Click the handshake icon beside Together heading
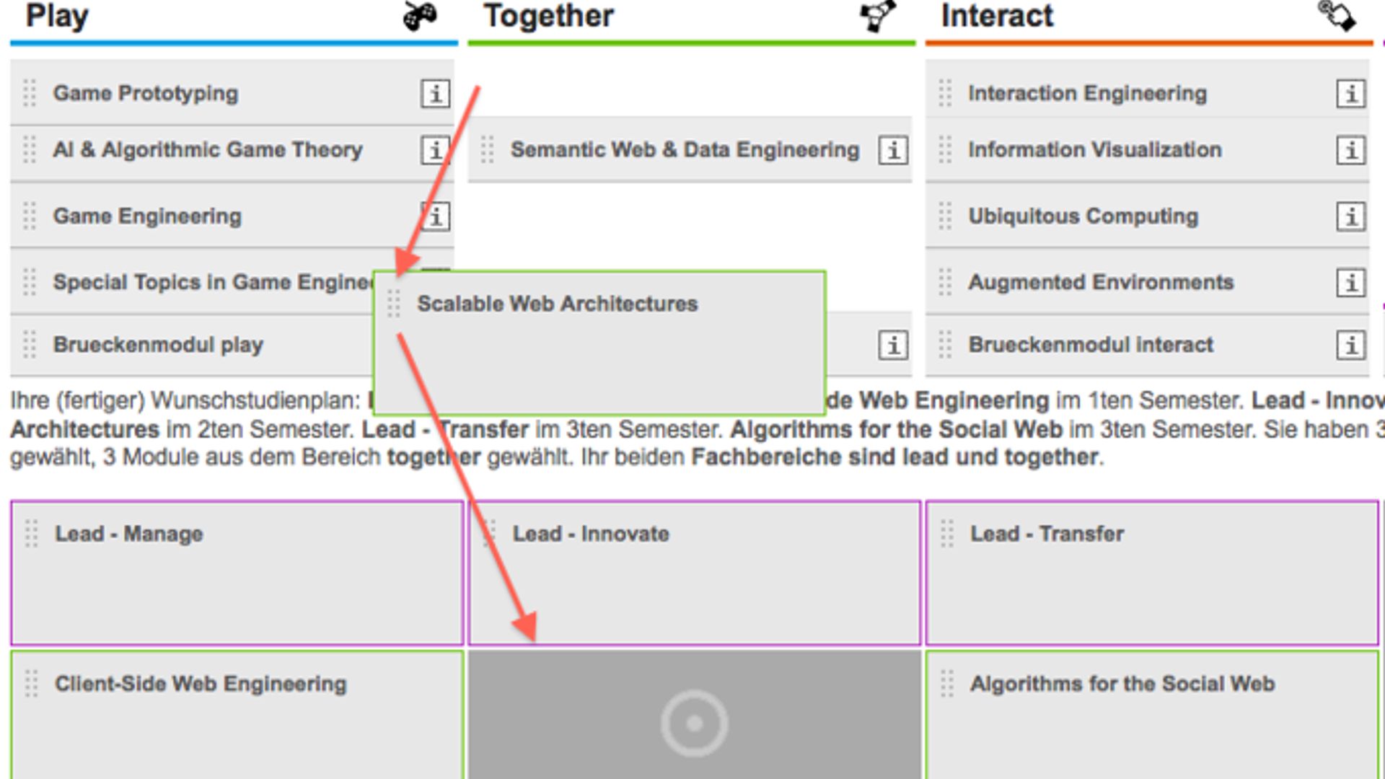Image resolution: width=1385 pixels, height=779 pixels. pyautogui.click(x=878, y=16)
